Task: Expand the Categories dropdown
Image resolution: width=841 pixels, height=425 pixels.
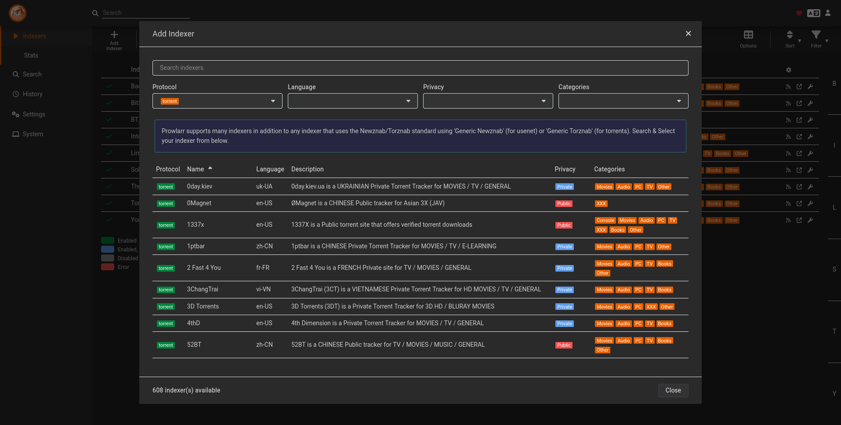Action: point(623,101)
